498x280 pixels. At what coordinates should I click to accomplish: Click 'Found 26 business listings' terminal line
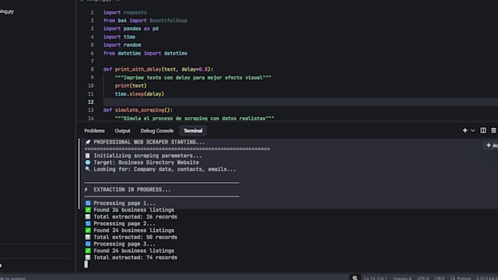click(x=134, y=210)
